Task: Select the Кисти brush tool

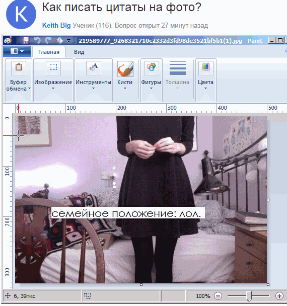Action: [x=125, y=68]
